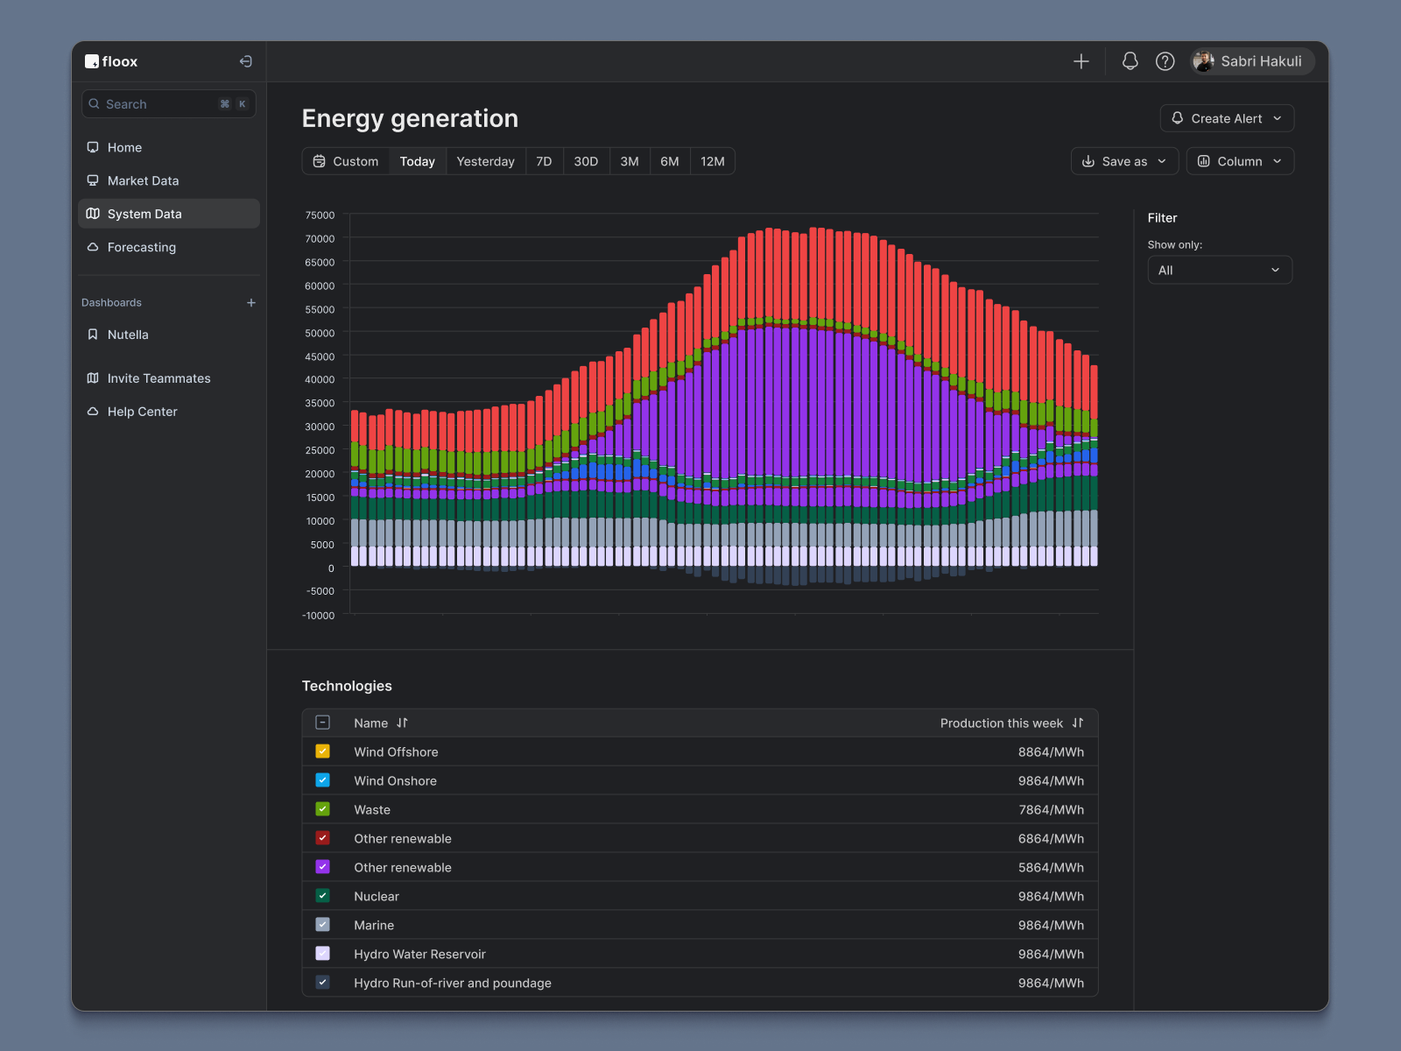The image size is (1401, 1051).
Task: Toggle the select-all header checkbox
Action: pos(323,723)
